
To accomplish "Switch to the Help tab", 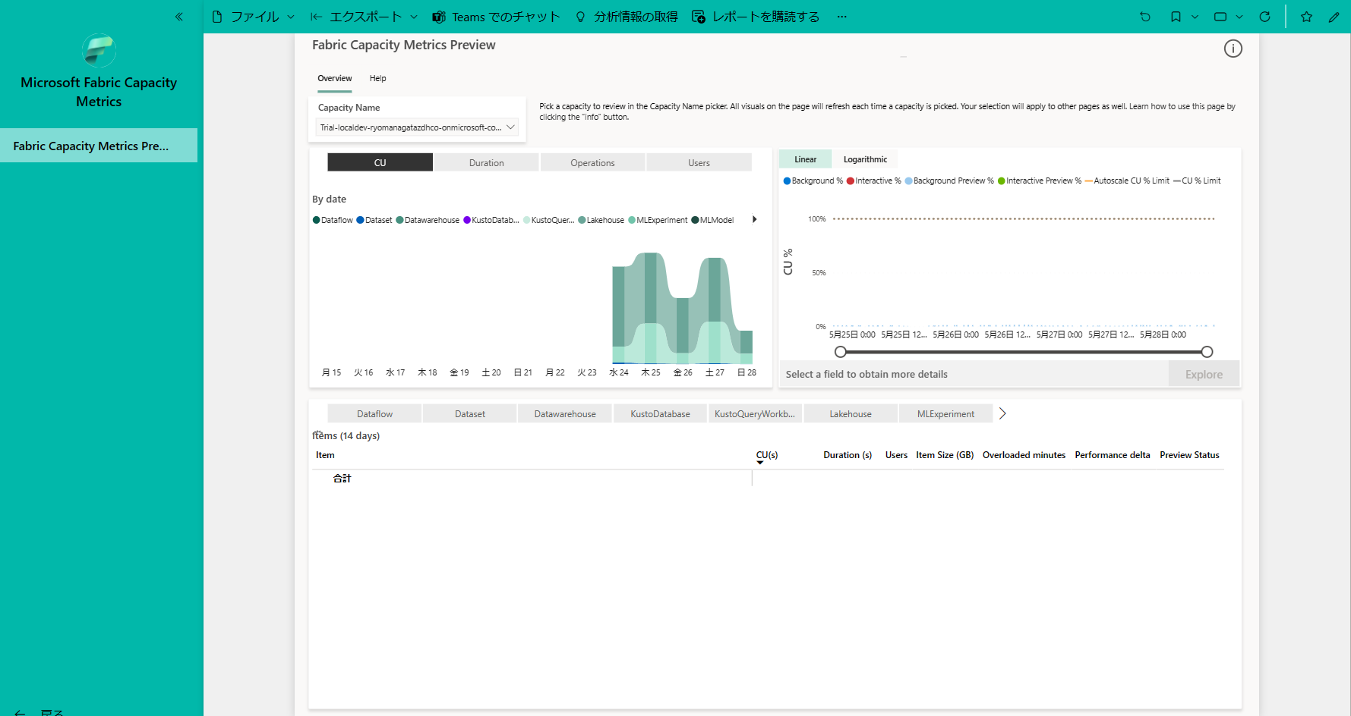I will 377,78.
